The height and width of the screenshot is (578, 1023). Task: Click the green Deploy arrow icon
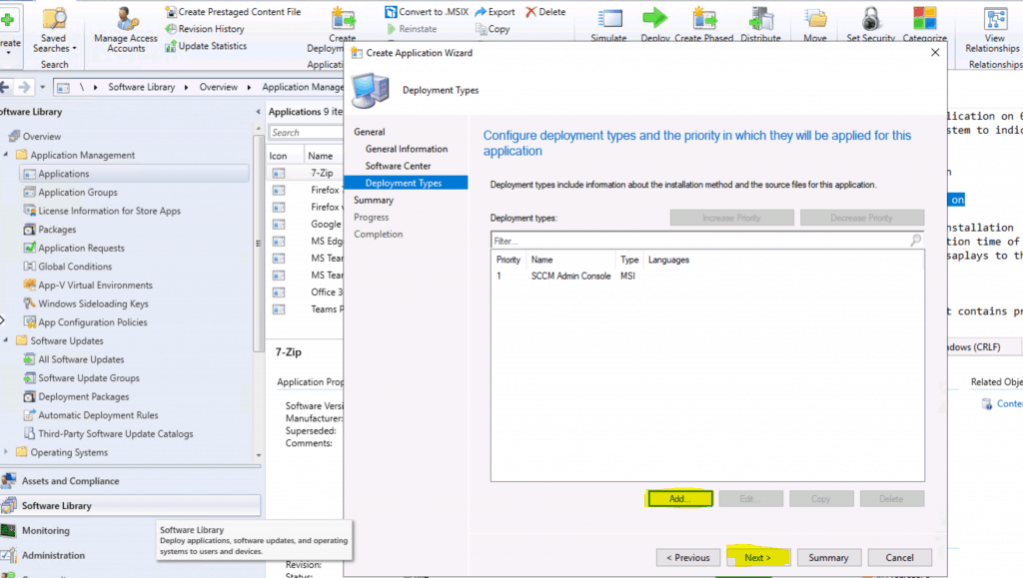click(x=654, y=18)
